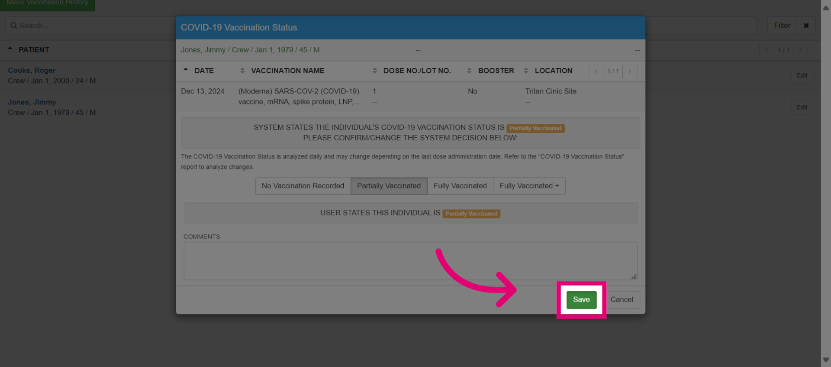Click the page scrollbar down arrow
The width and height of the screenshot is (831, 367).
click(826, 360)
